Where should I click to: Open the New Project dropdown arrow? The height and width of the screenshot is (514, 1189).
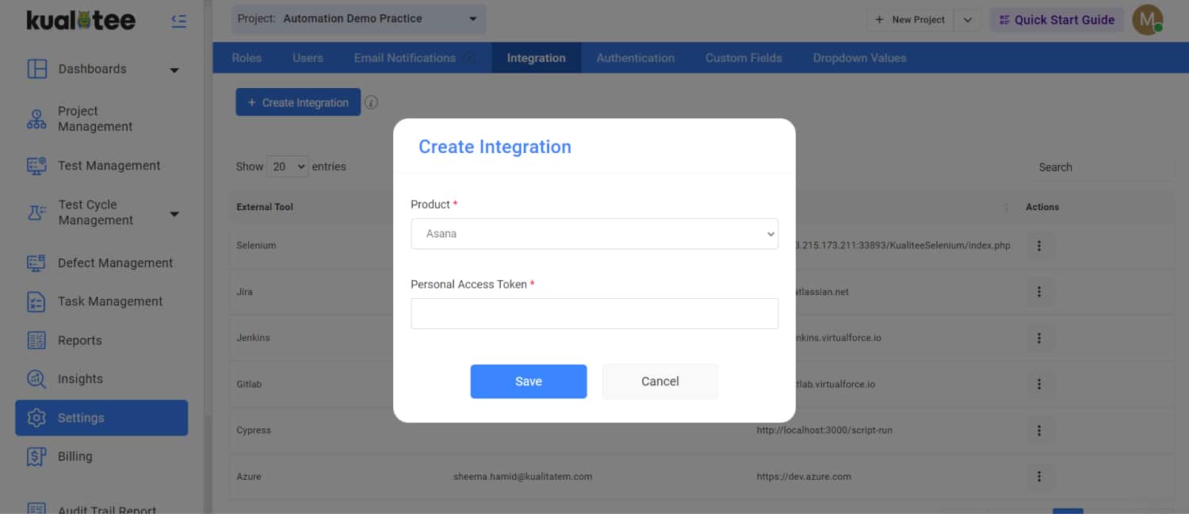[968, 20]
